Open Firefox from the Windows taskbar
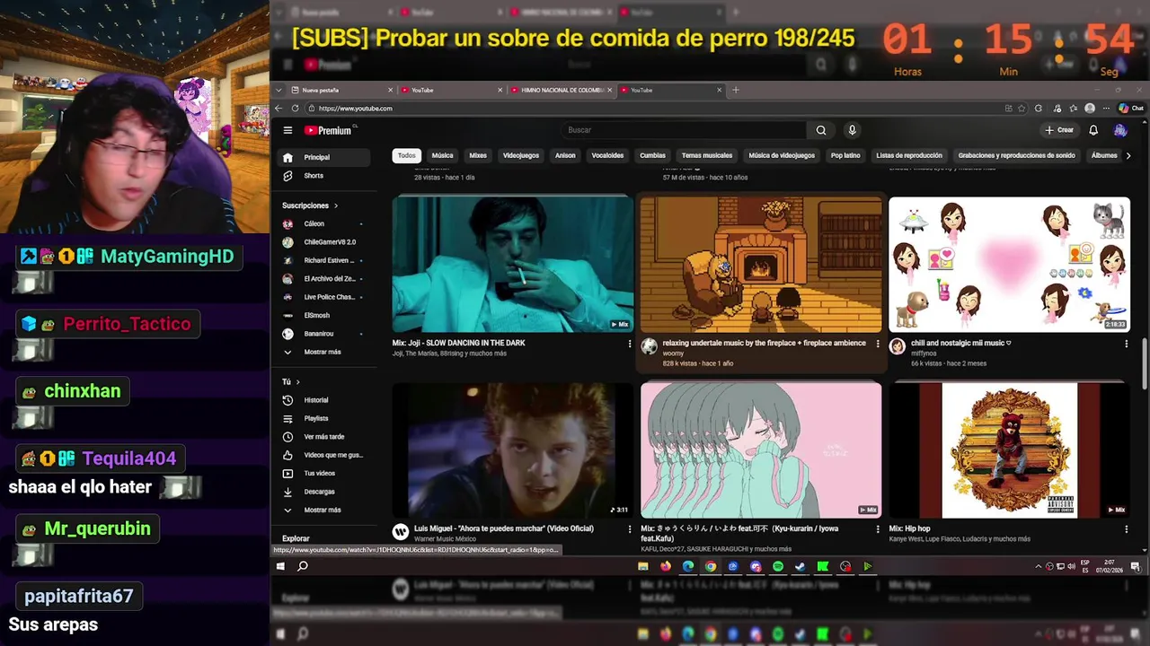1150x646 pixels. click(x=666, y=566)
